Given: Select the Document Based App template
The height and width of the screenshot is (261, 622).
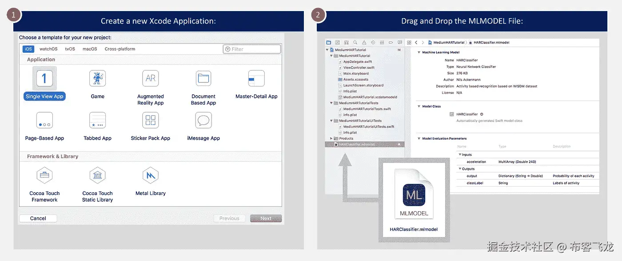Looking at the screenshot, I should click(x=203, y=87).
